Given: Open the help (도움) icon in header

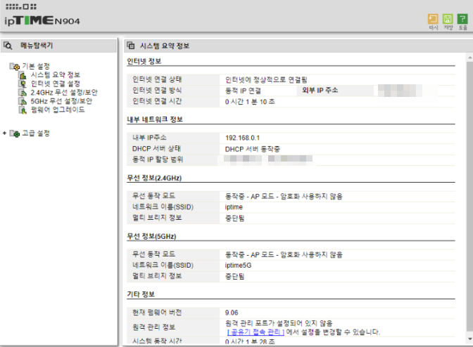Looking at the screenshot, I should pyautogui.click(x=462, y=19).
